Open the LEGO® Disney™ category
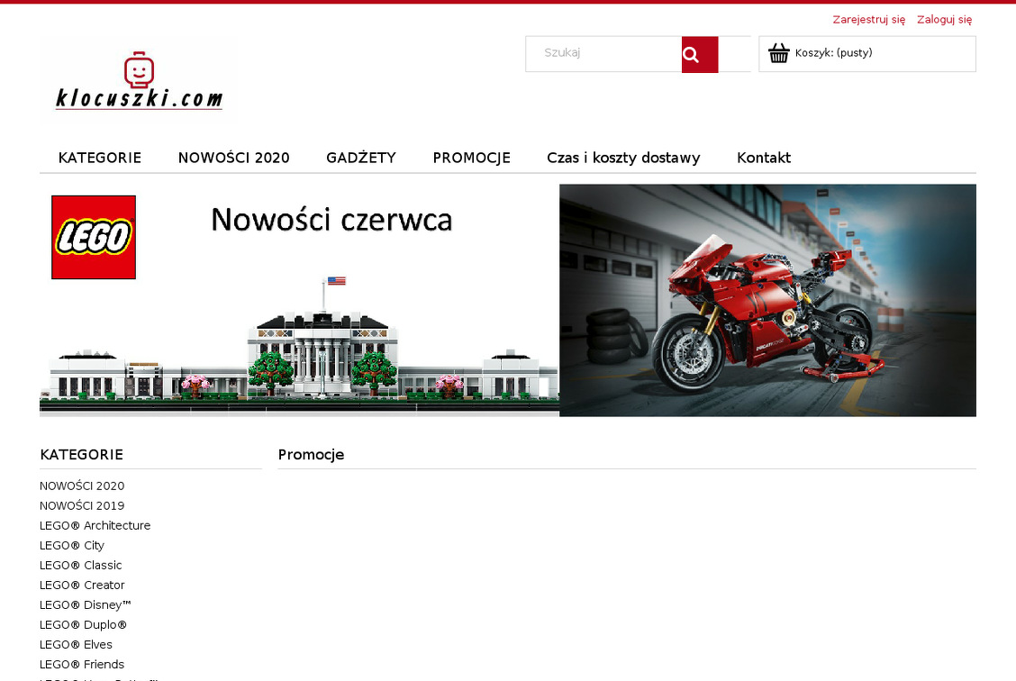The image size is (1016, 681). 85,605
